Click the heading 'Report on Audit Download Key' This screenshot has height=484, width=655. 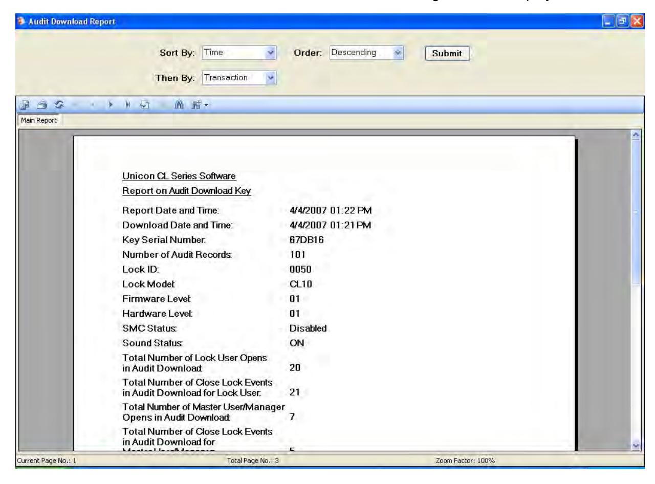(x=186, y=191)
